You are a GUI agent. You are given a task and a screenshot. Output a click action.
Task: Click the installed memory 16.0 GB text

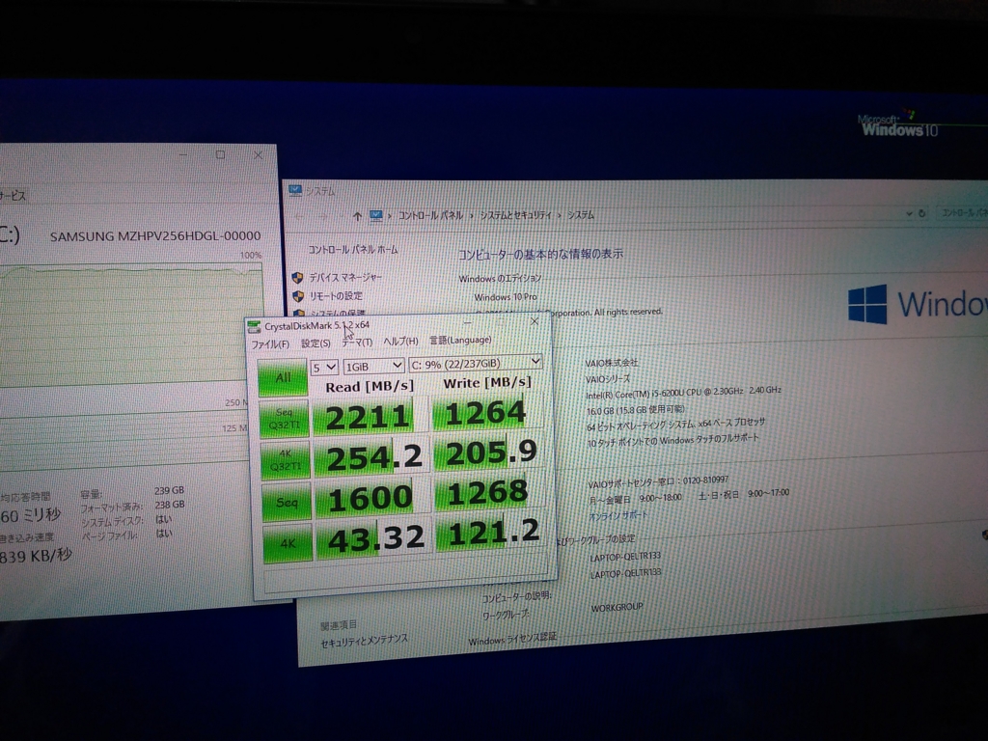tap(635, 410)
